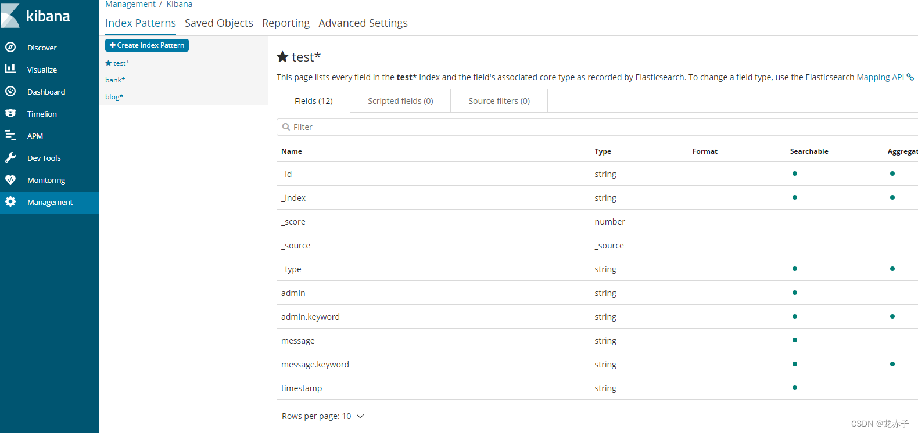918x433 pixels.
Task: Open the blog* index pattern
Action: click(114, 97)
